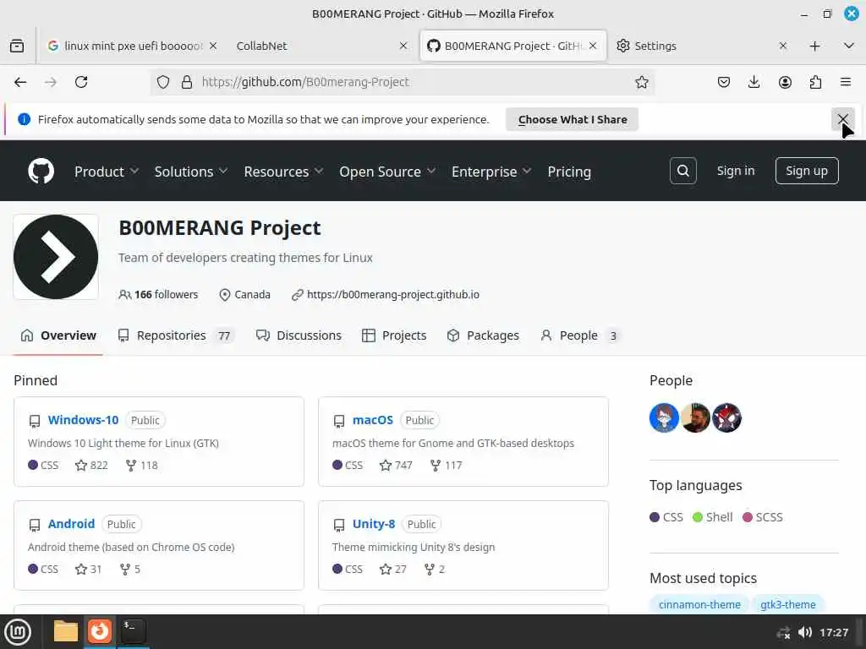The image size is (866, 649).
Task: Click the tracking protection shield icon
Action: [163, 82]
